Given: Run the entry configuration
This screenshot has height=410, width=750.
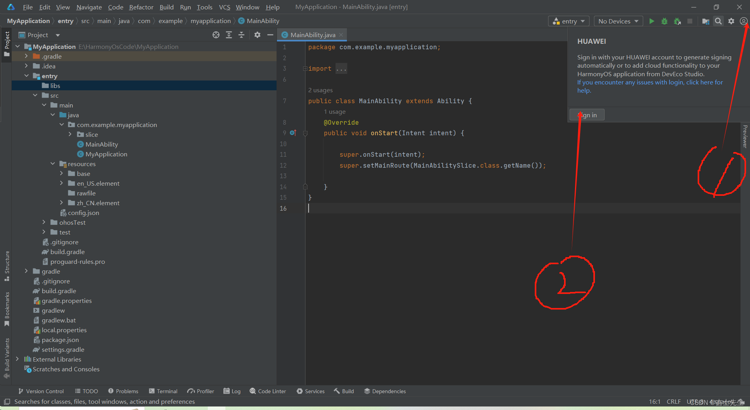Looking at the screenshot, I should (x=652, y=21).
